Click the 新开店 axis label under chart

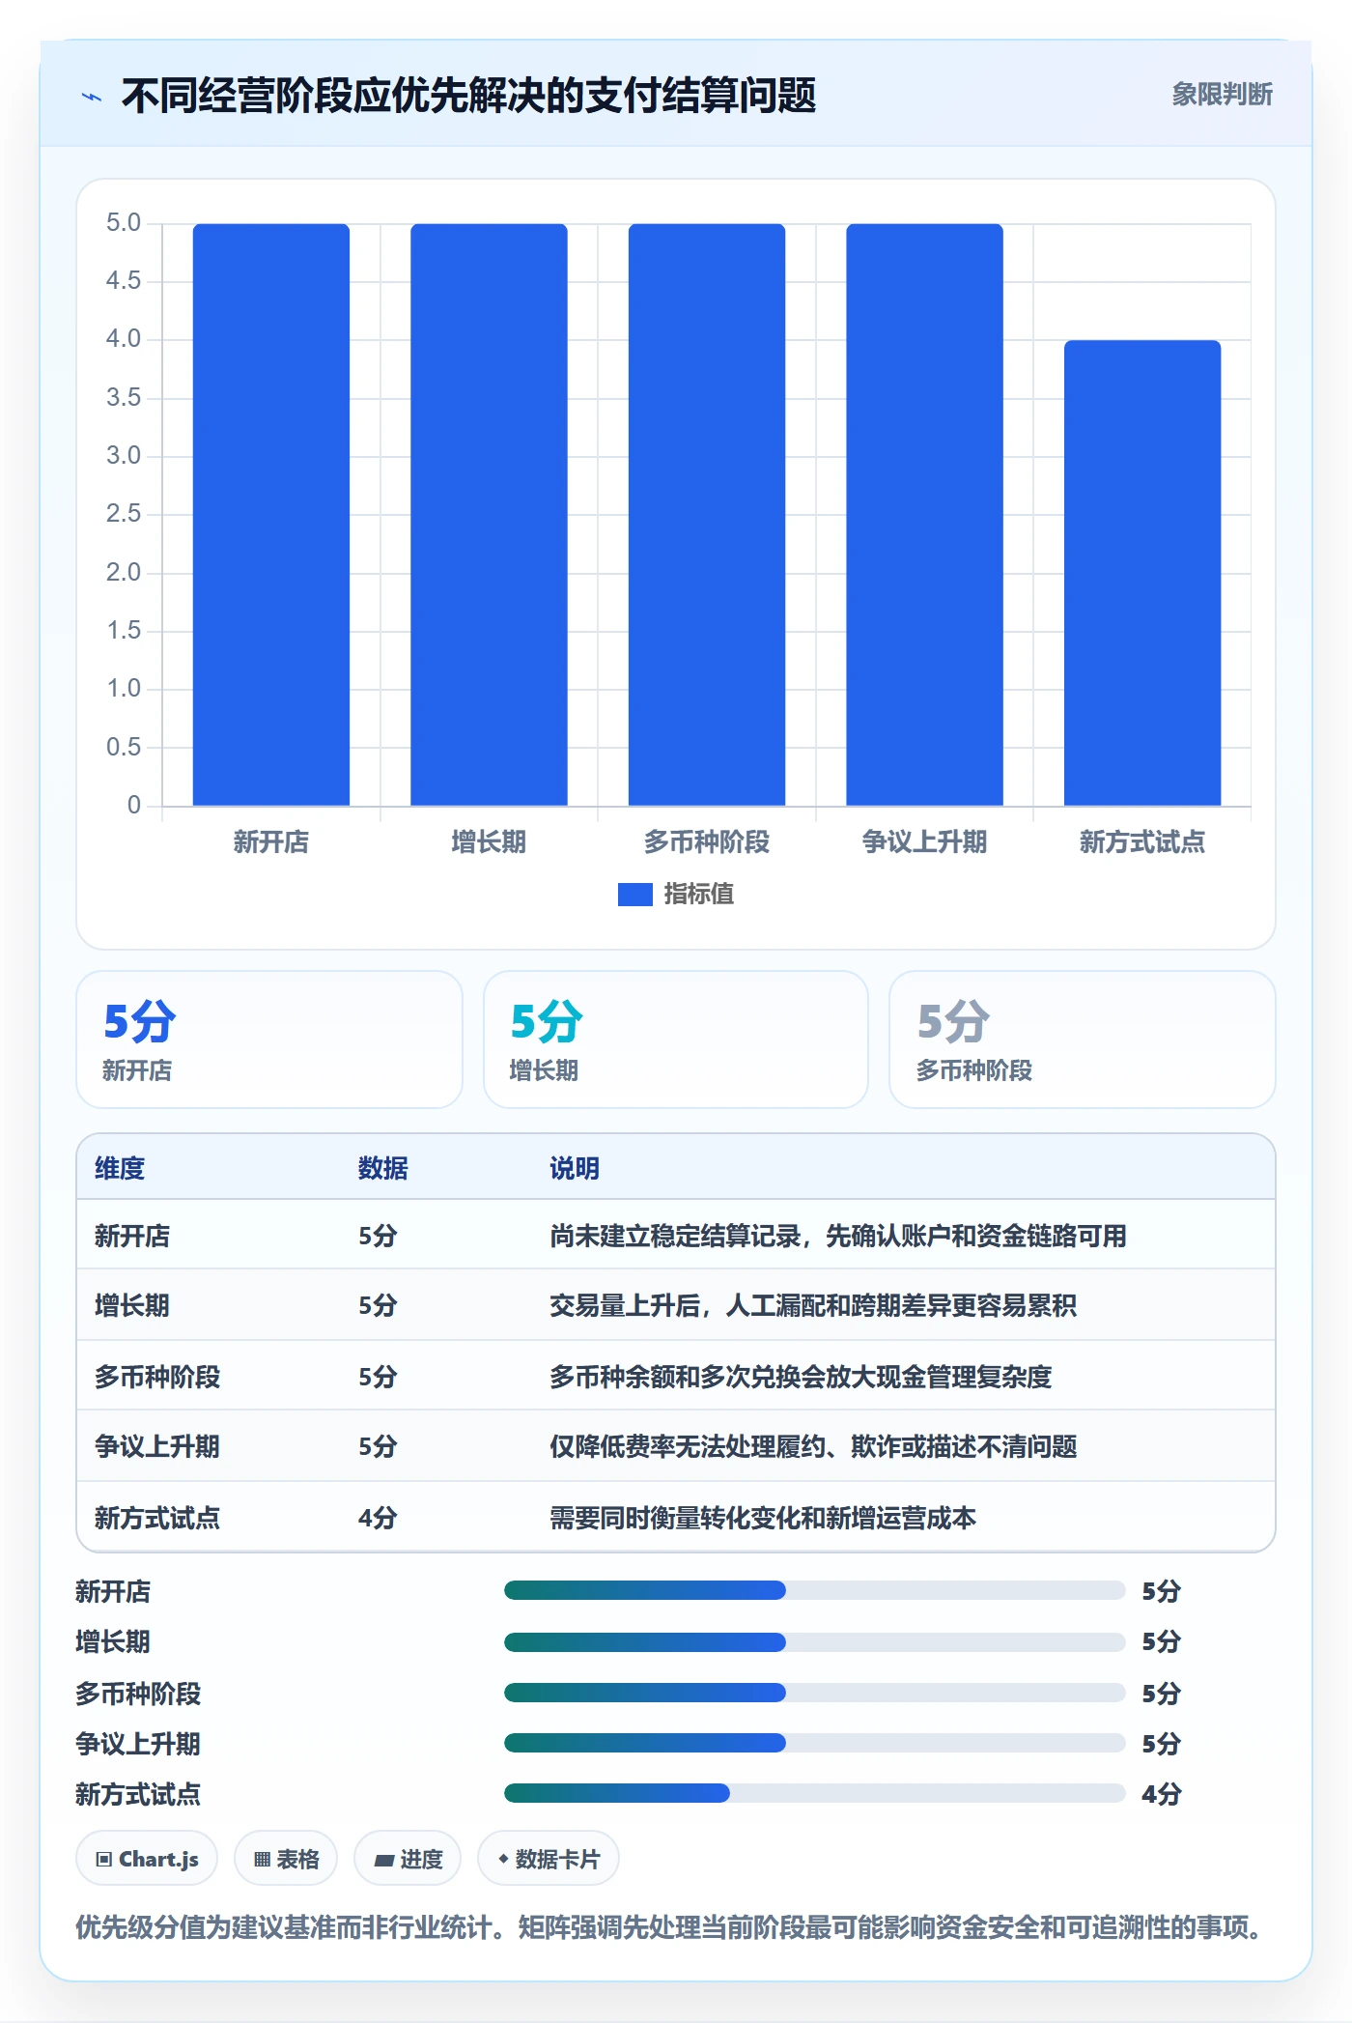point(271,841)
